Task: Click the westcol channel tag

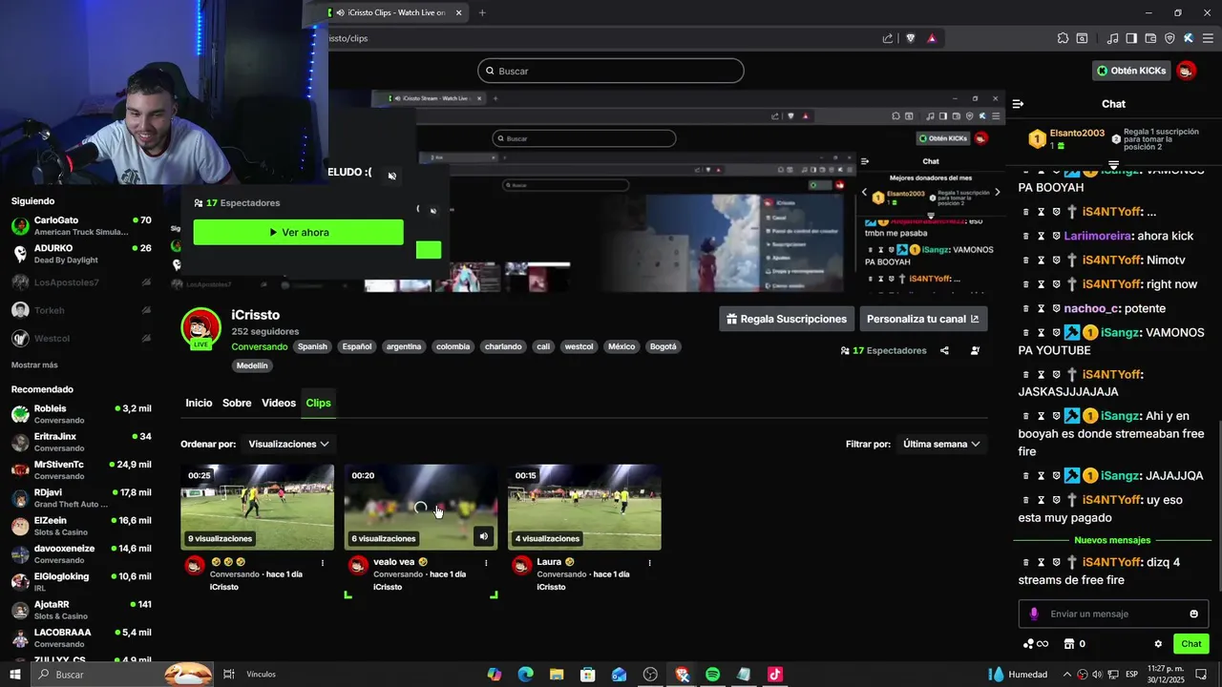Action: 579,346
